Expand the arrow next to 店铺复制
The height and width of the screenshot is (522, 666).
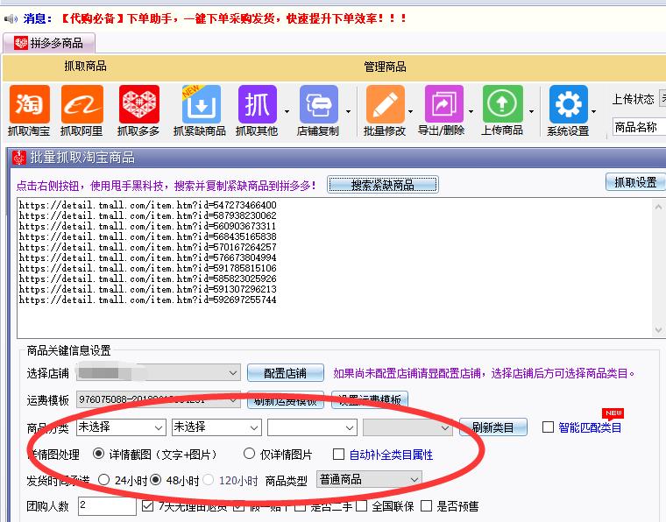(x=348, y=111)
